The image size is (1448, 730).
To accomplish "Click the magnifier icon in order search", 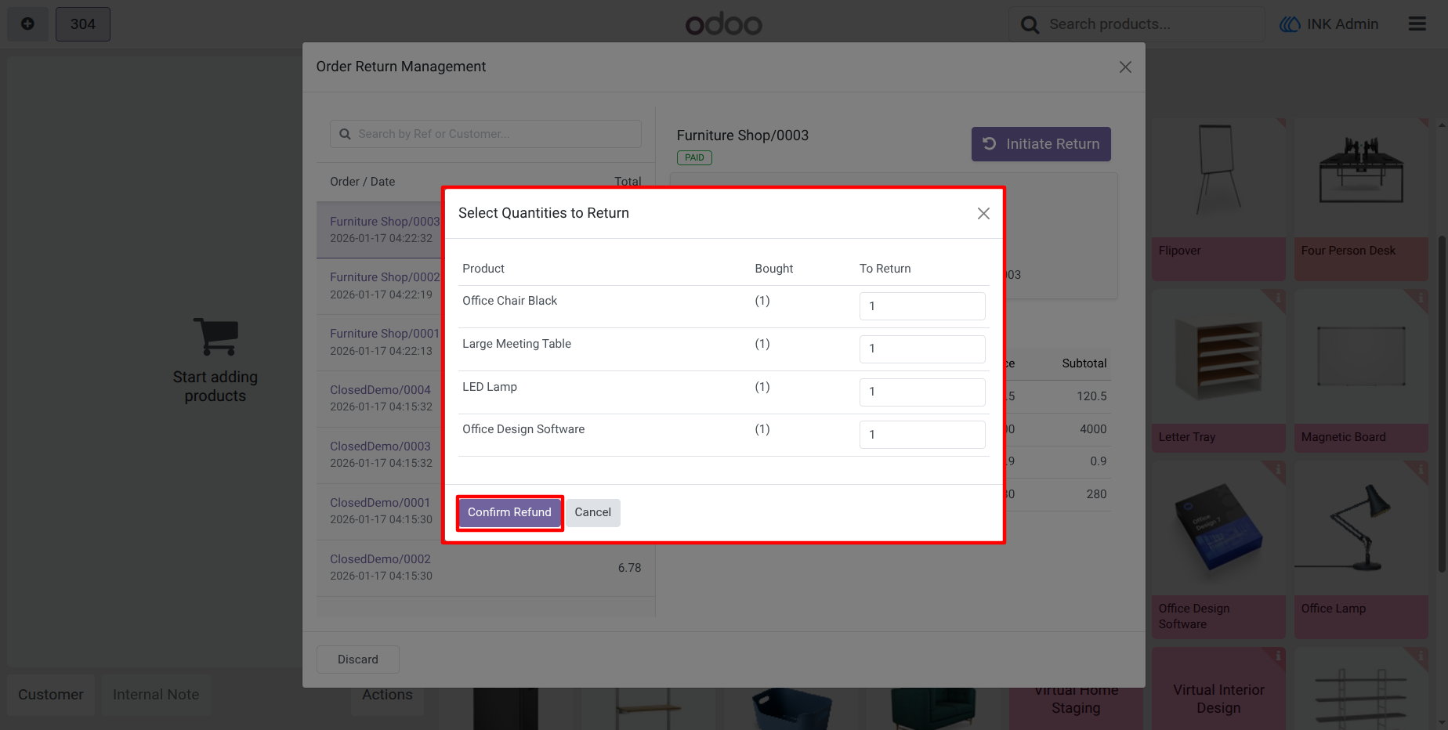I will [345, 134].
